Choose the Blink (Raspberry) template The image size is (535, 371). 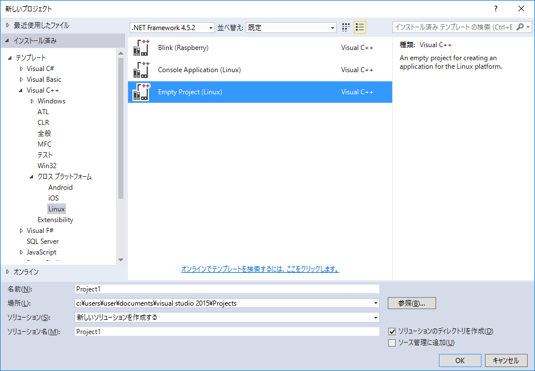[x=260, y=48]
